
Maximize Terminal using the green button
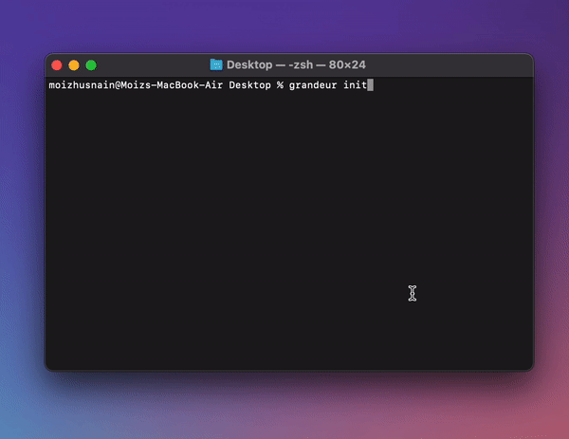(x=91, y=65)
